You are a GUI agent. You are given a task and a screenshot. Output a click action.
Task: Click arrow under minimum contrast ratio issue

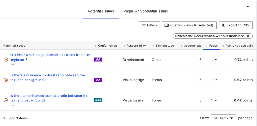point(13,85)
